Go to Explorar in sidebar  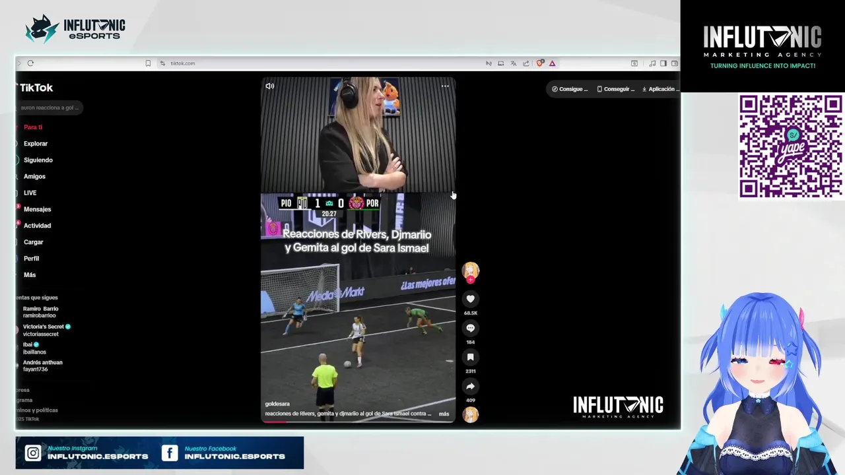(x=36, y=143)
